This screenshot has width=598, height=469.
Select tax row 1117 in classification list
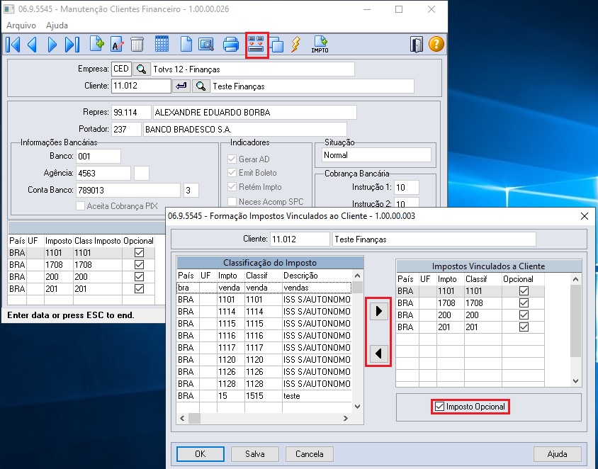[x=264, y=348]
